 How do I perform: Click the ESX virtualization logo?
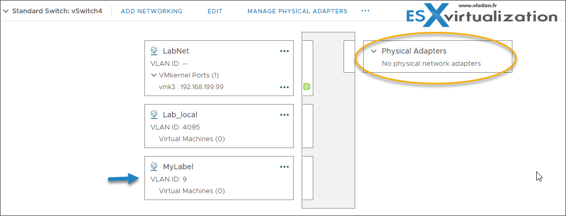click(481, 14)
